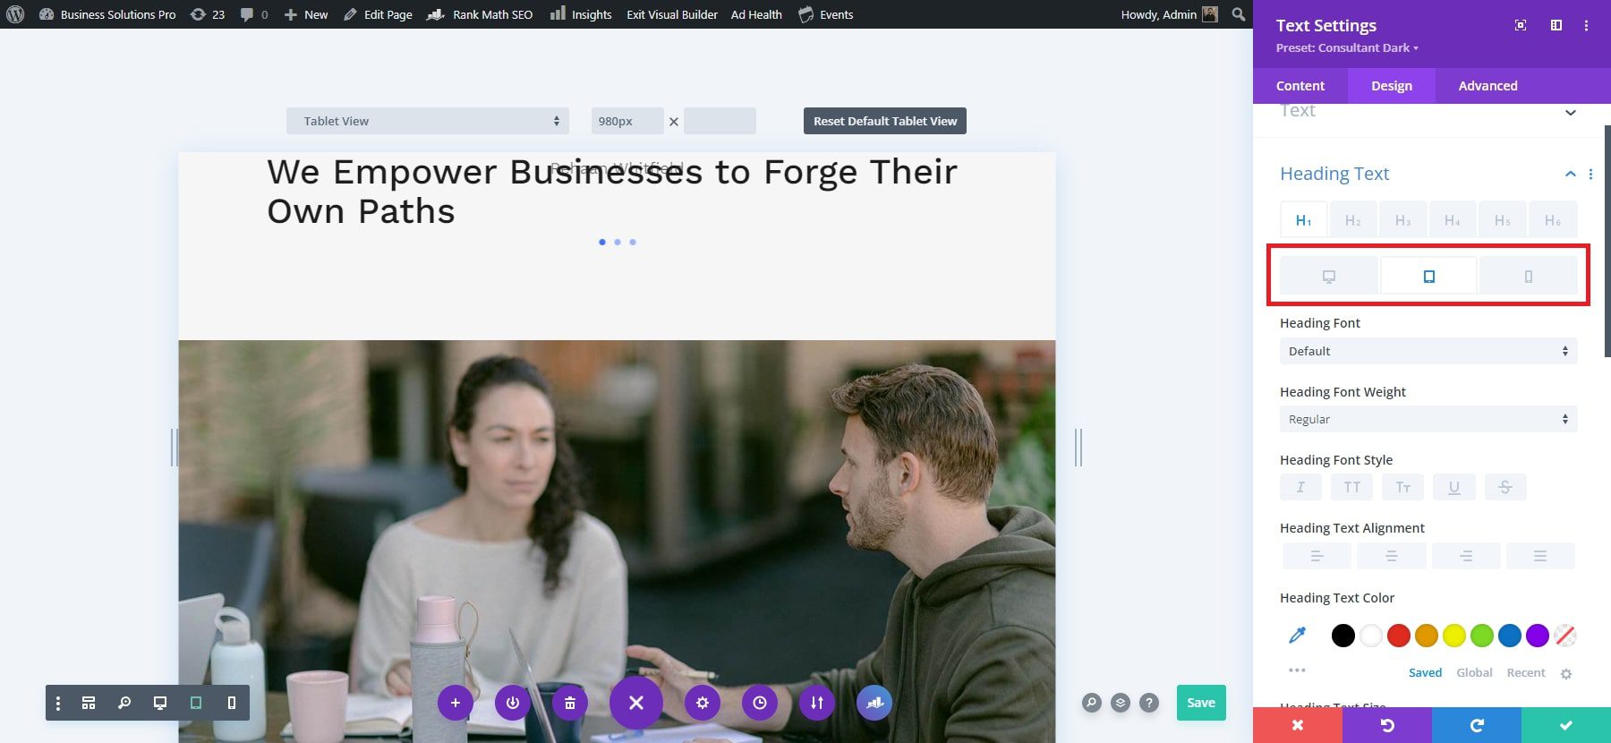Switch heading settings to phone view
Viewport: 1611px width, 743px height.
pos(1528,277)
